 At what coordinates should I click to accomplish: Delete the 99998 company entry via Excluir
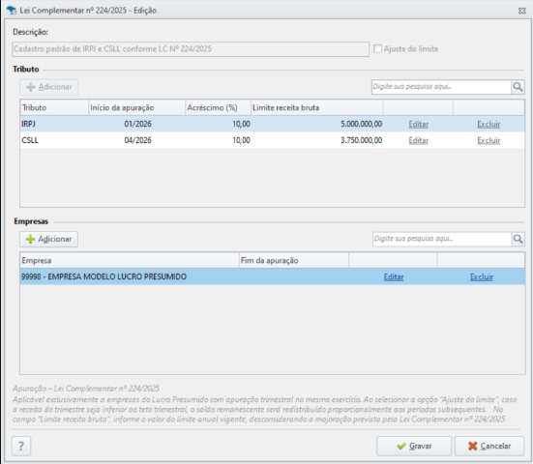[482, 277]
